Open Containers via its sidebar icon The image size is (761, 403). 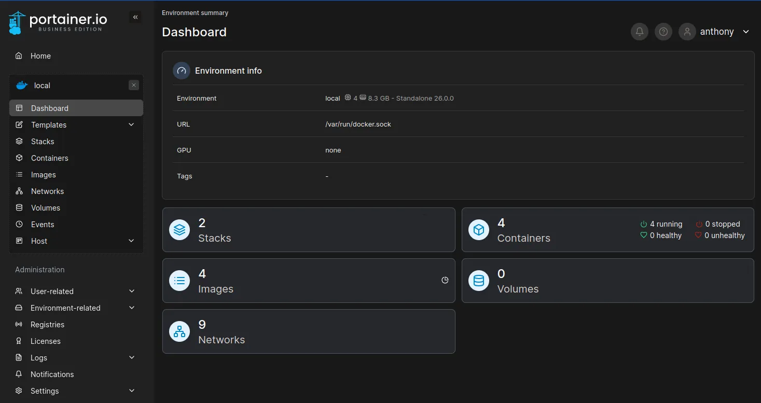click(x=20, y=158)
